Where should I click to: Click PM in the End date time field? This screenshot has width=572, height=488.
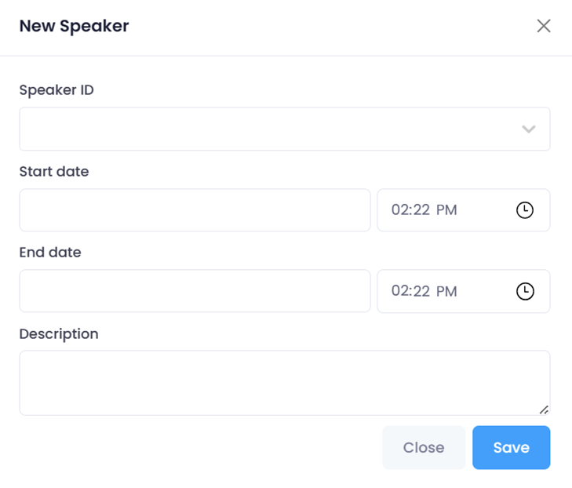[x=446, y=291]
